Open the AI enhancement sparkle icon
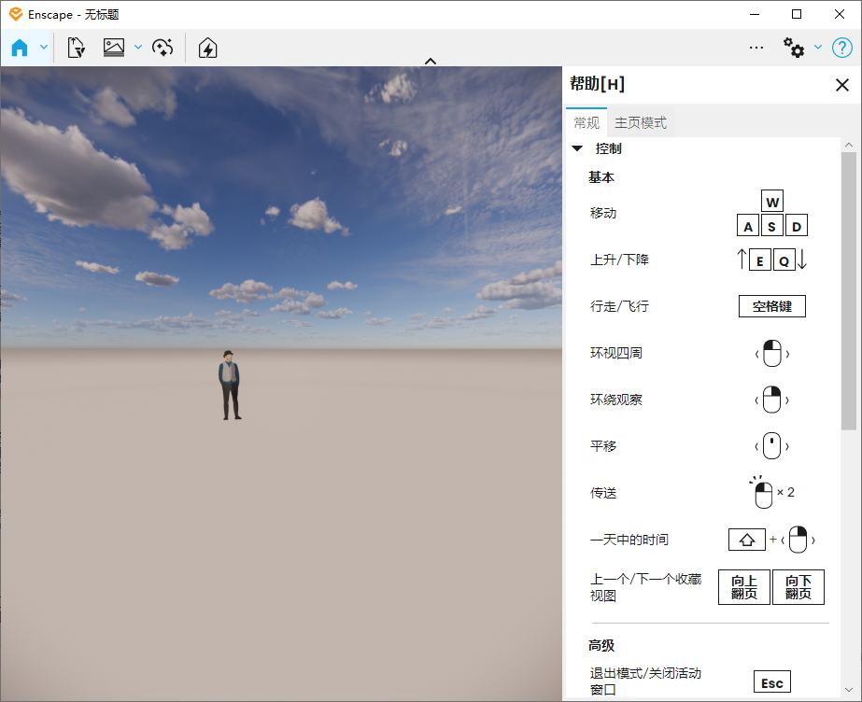The image size is (862, 702). point(163,47)
